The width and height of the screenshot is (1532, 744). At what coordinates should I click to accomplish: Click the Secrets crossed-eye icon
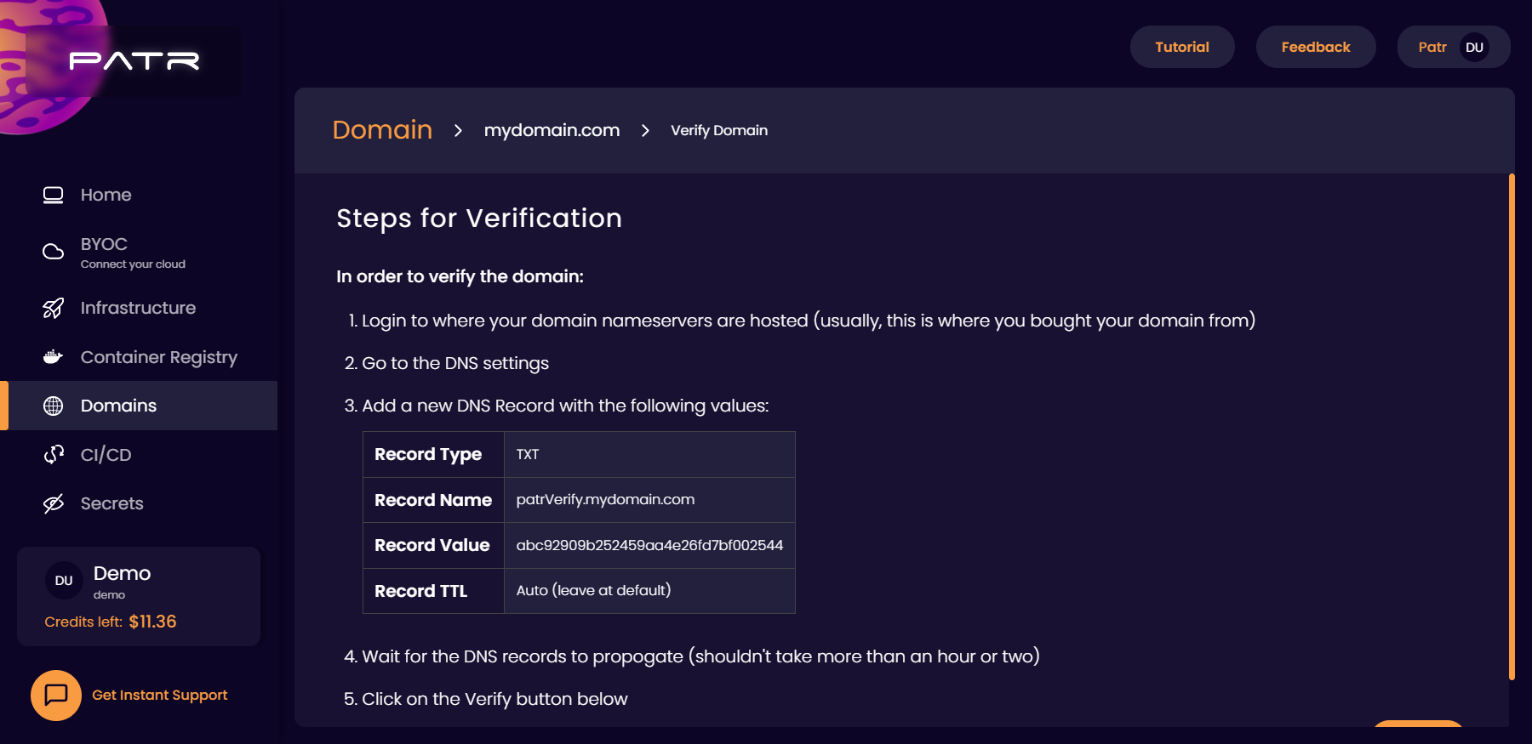[x=53, y=503]
